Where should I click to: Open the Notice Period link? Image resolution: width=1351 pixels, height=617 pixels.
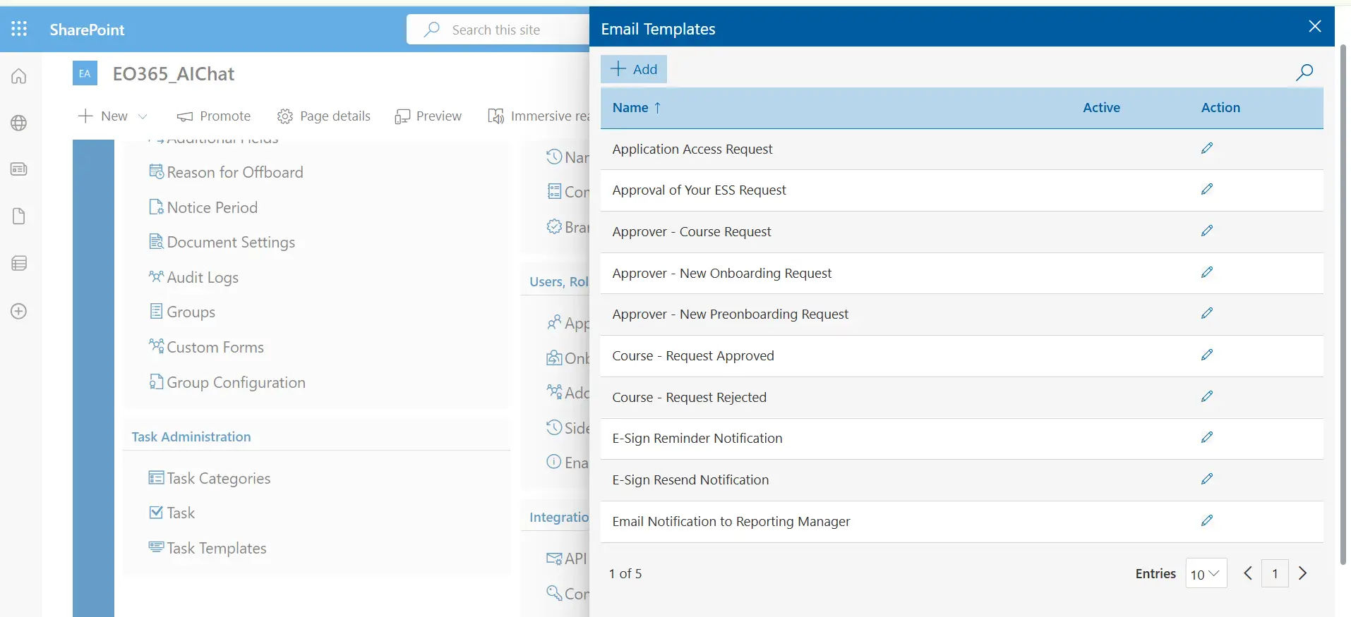[203, 207]
